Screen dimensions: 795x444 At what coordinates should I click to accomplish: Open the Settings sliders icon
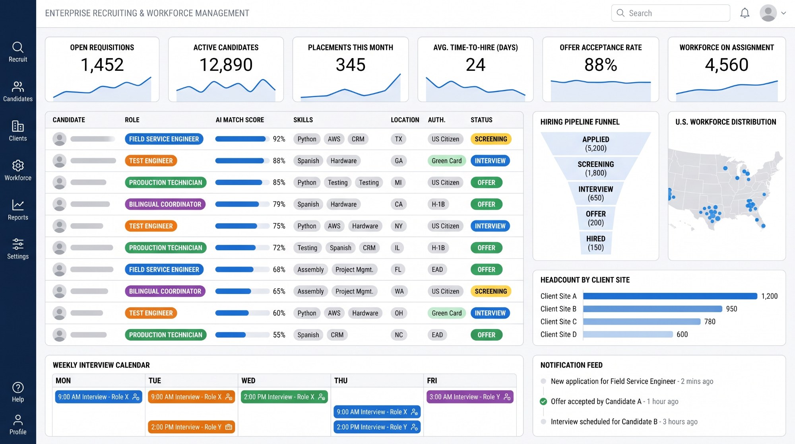18,244
